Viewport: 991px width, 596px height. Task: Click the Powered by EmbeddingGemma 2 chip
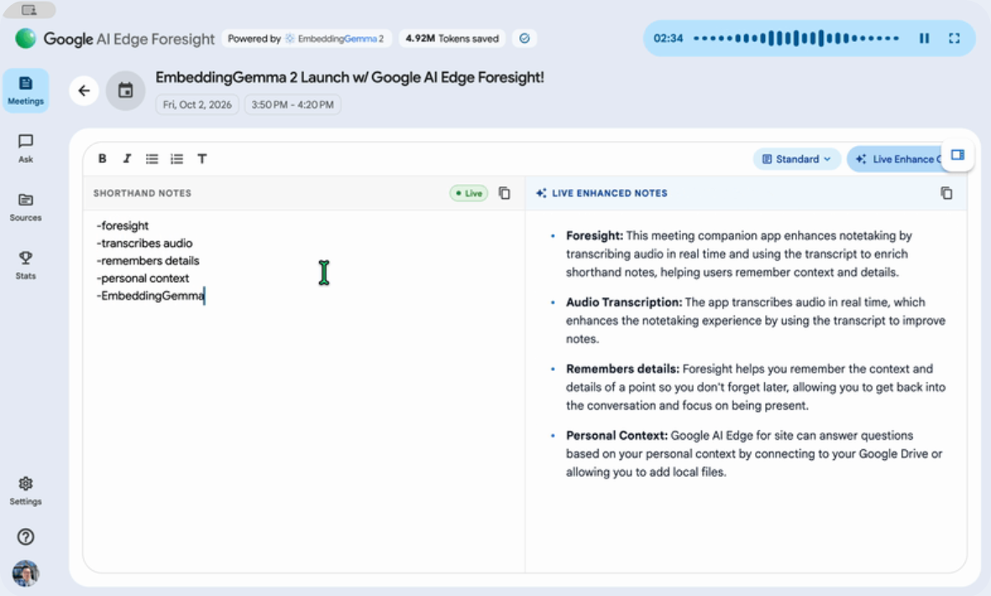click(306, 39)
